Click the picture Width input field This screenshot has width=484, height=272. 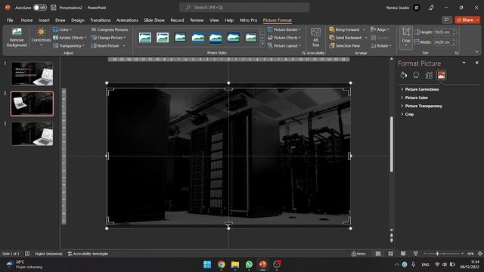coord(442,42)
